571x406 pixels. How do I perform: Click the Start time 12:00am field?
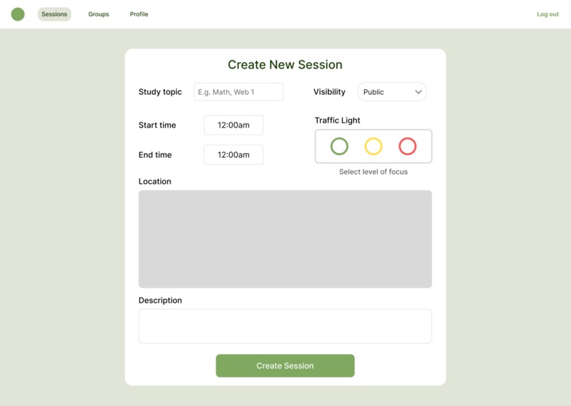click(x=234, y=125)
